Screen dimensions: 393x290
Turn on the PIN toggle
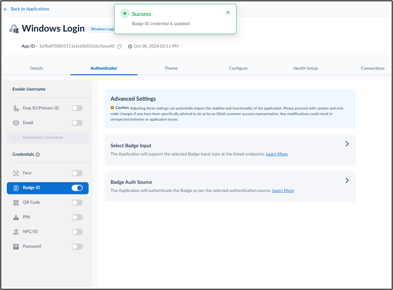click(x=77, y=217)
